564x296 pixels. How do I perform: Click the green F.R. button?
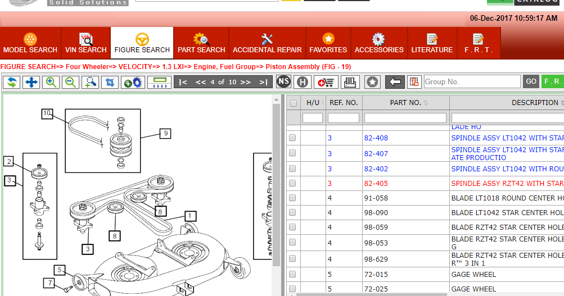click(x=553, y=81)
